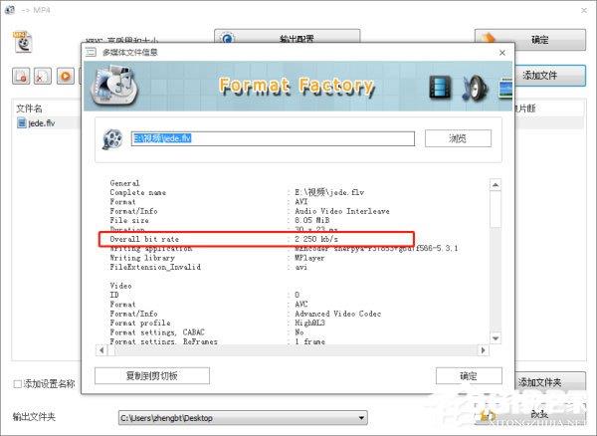Image resolution: width=597 pixels, height=436 pixels.
Task: Click the 'Format settings, CABAC' label
Action: point(157,332)
